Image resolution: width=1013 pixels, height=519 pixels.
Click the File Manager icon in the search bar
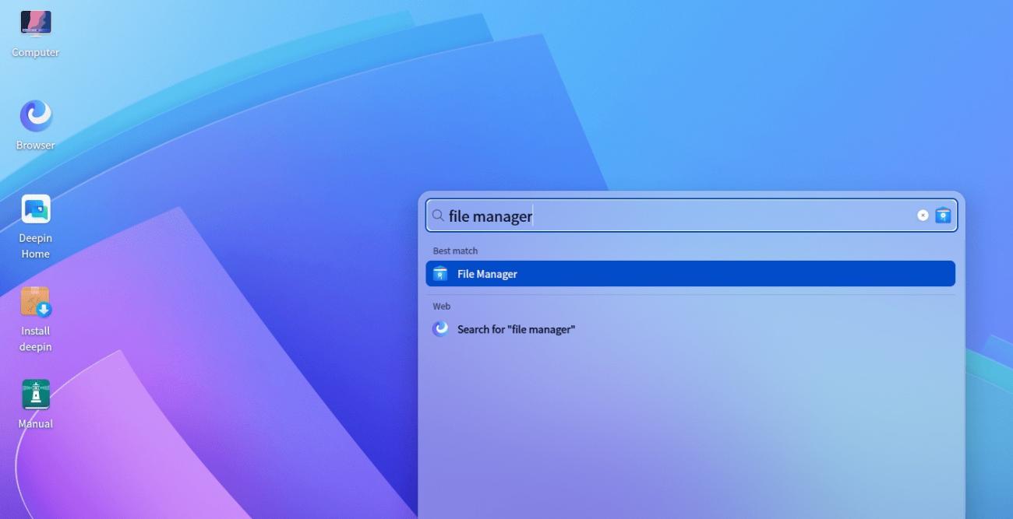click(x=943, y=216)
